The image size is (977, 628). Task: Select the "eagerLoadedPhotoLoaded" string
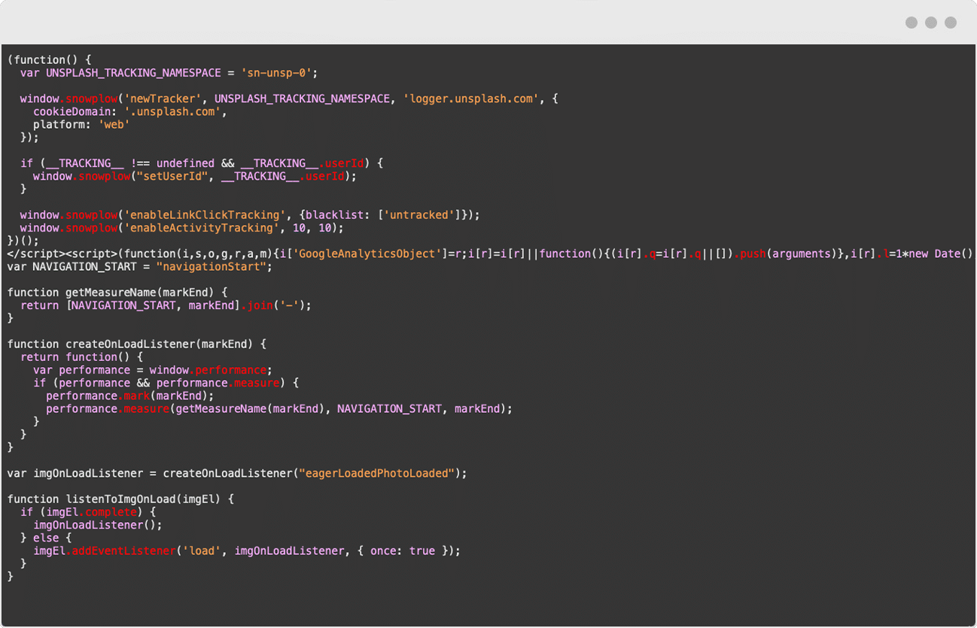[377, 473]
